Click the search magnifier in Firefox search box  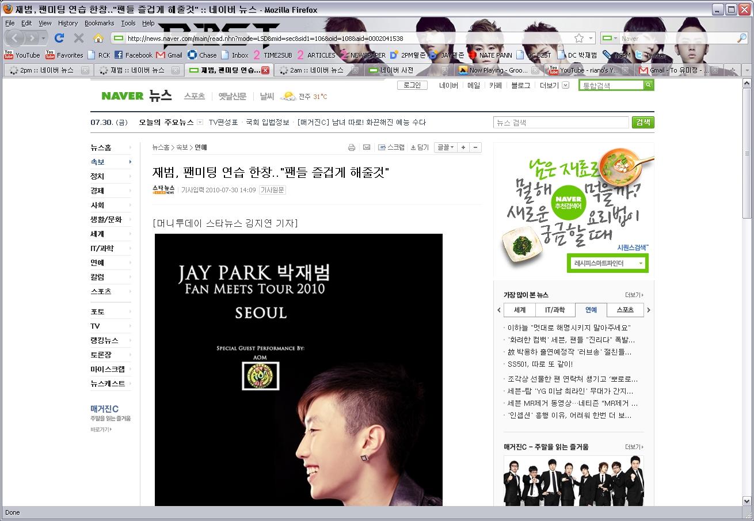pos(742,39)
